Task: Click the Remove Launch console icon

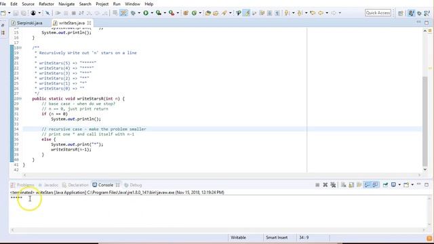Action: click(325, 185)
